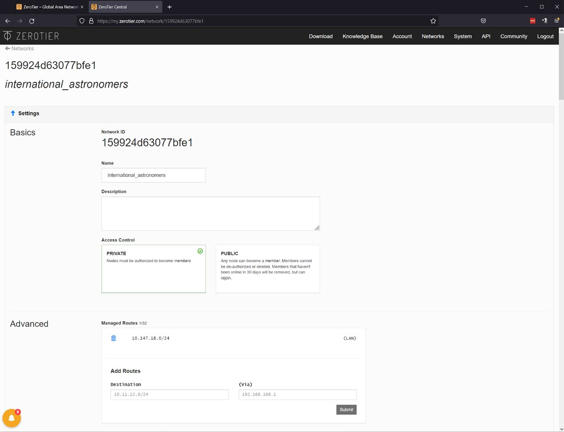This screenshot has width=564, height=432.
Task: Click Logout in the top navigation
Action: coord(545,36)
